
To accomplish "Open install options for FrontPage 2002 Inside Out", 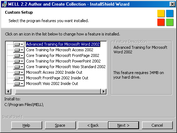I will [x=19, y=78].
